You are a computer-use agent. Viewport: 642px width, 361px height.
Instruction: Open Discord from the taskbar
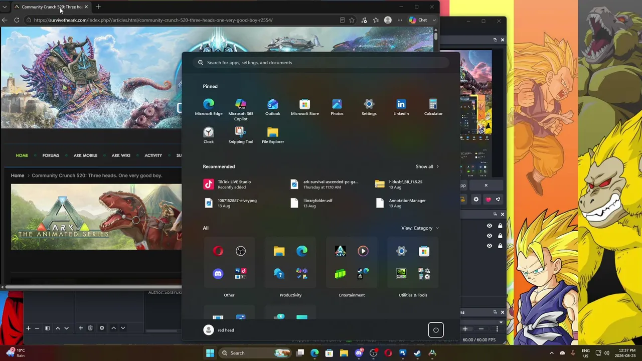click(359, 353)
